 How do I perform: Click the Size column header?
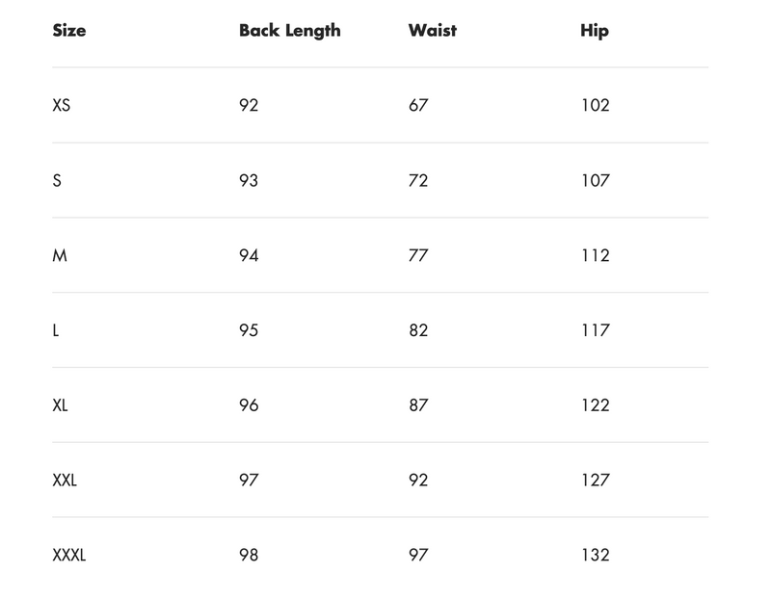pos(69,31)
